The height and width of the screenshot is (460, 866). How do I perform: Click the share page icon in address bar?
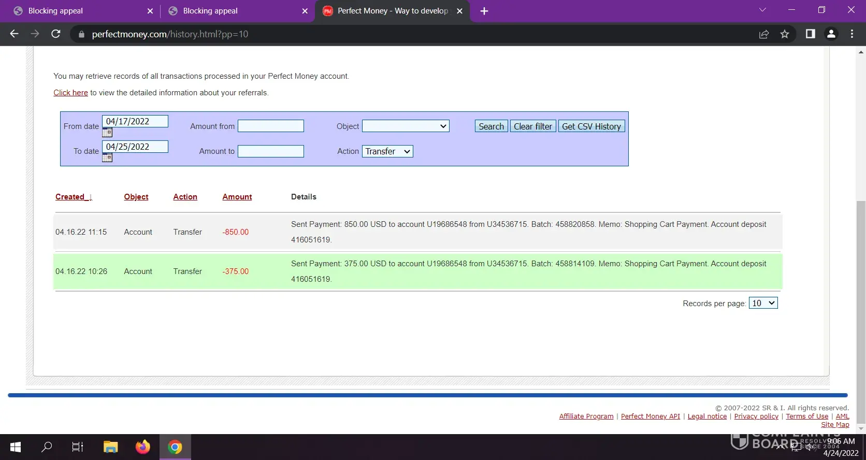pyautogui.click(x=763, y=34)
